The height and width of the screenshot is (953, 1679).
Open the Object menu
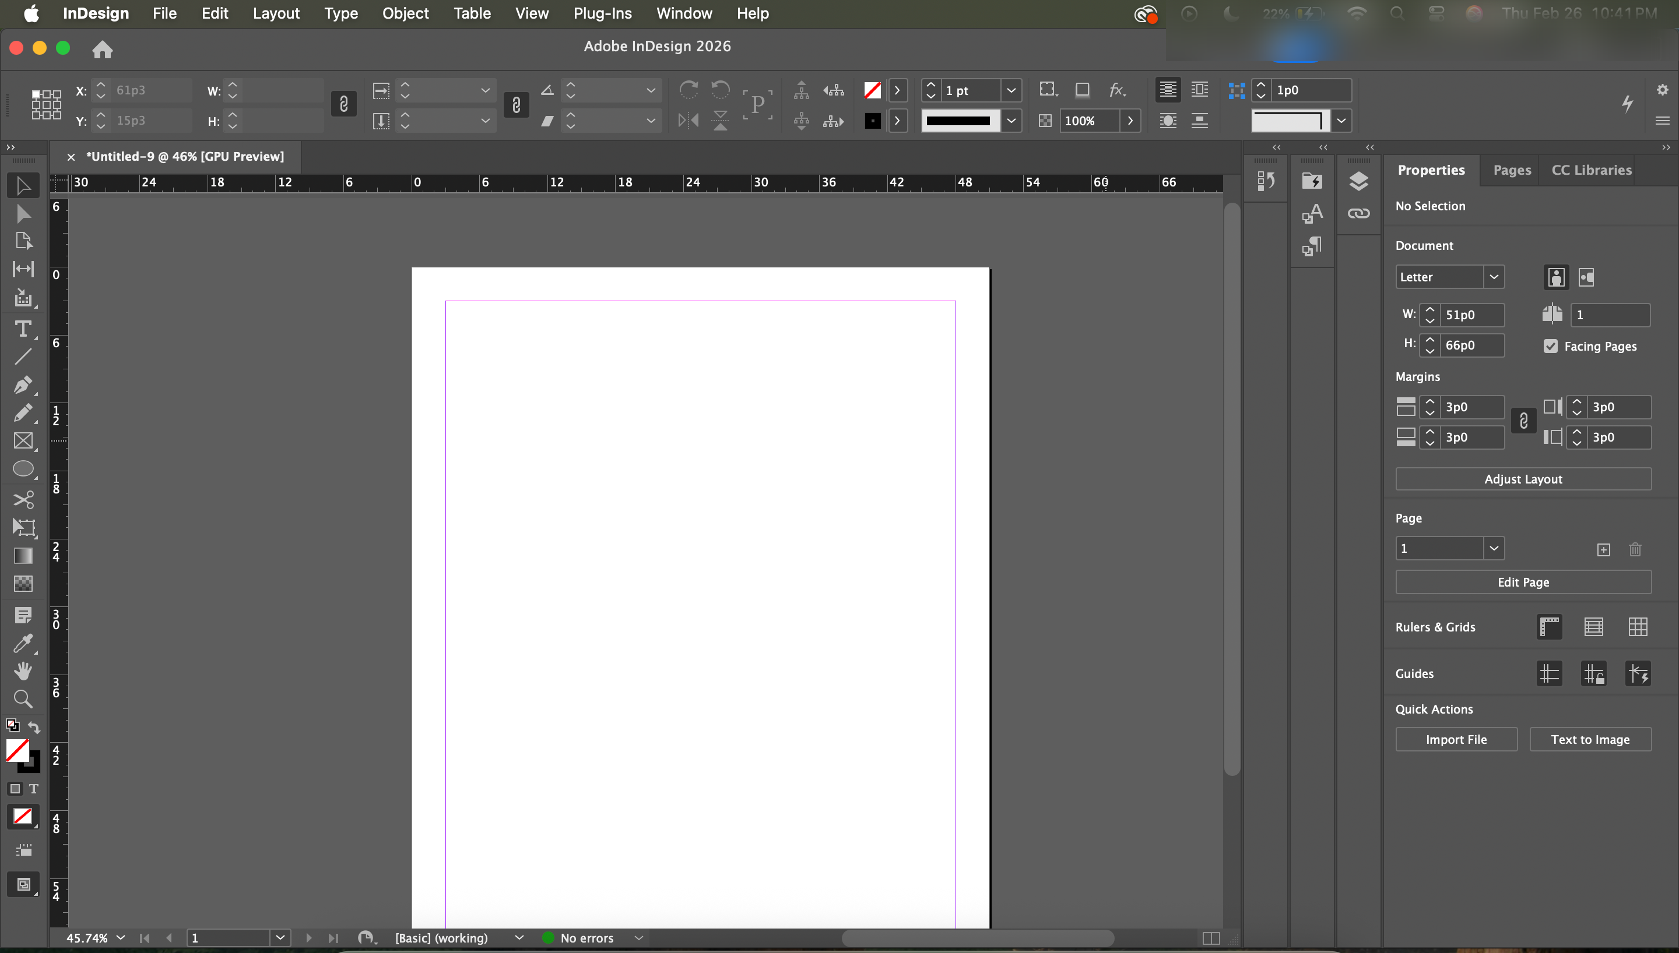click(x=405, y=13)
